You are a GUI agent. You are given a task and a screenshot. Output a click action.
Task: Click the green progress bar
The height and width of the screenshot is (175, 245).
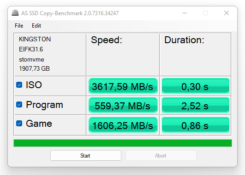[x=123, y=143]
